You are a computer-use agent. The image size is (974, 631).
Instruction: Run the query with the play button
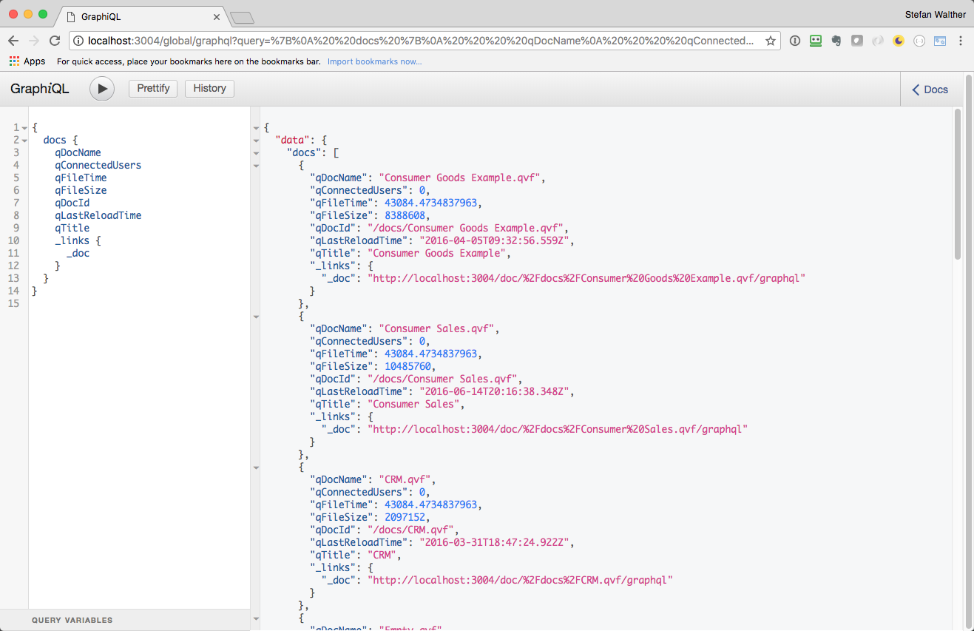coord(102,89)
